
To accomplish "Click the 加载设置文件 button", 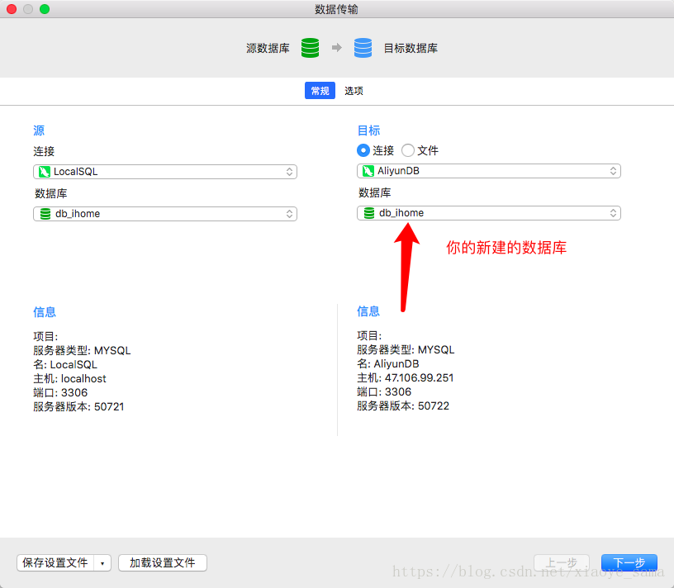I will pos(163,563).
